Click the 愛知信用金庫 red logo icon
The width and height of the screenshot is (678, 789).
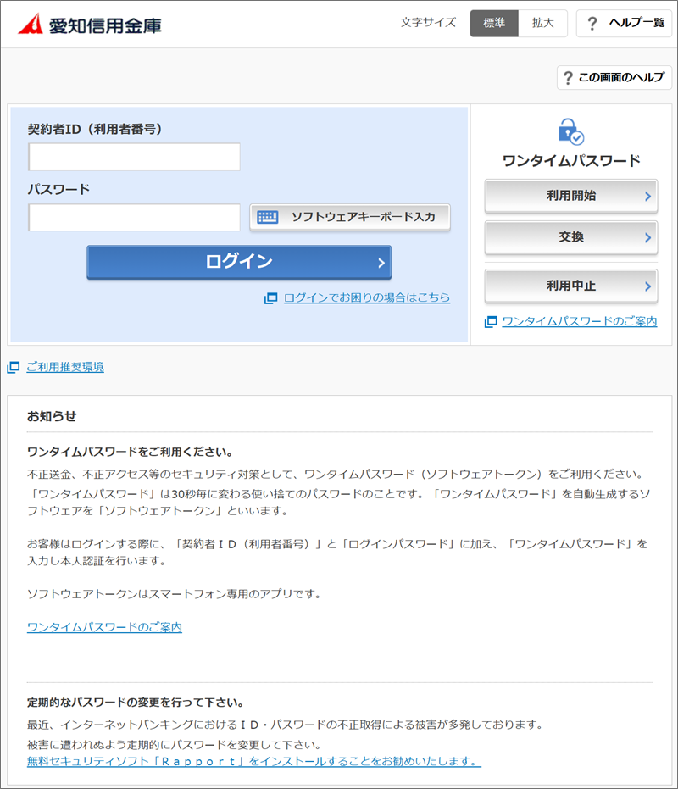coord(31,24)
